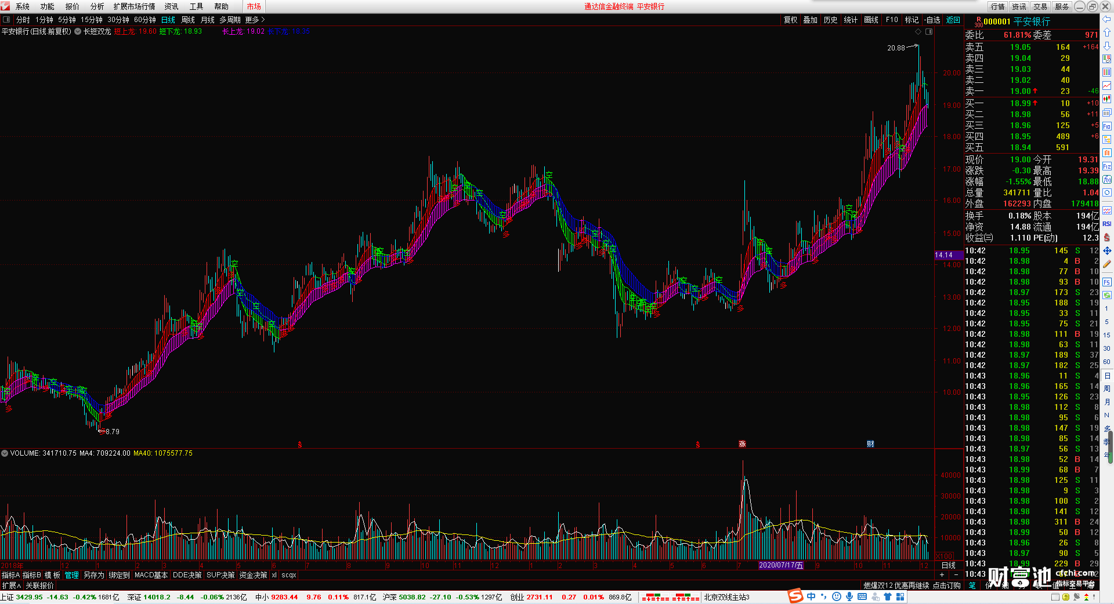The image size is (1114, 604).
Task: Open the 更多 periods dropdown
Action: coord(255,20)
